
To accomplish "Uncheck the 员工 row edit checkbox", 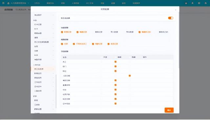I will (115, 62).
